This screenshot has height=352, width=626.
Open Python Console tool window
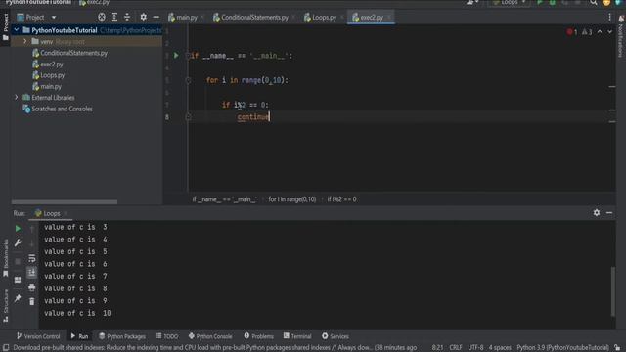point(210,336)
